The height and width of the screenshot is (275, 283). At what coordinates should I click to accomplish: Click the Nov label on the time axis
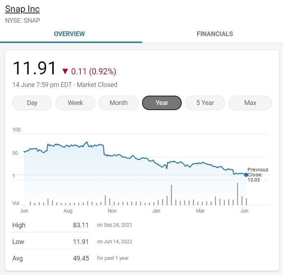tap(112, 211)
